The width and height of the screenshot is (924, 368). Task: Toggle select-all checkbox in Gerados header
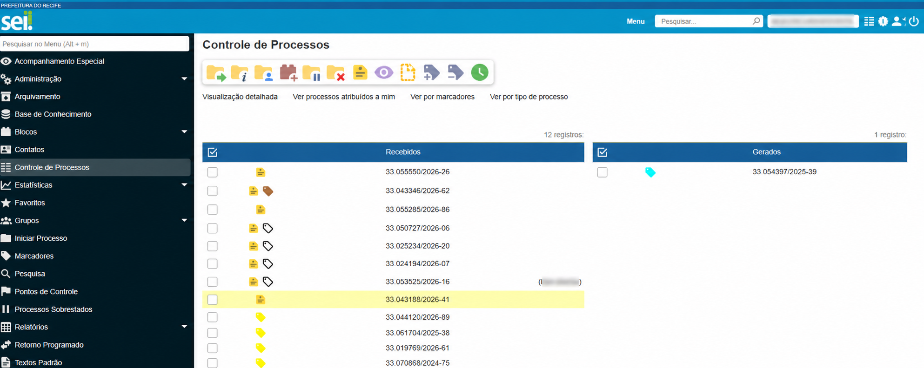[x=603, y=152]
